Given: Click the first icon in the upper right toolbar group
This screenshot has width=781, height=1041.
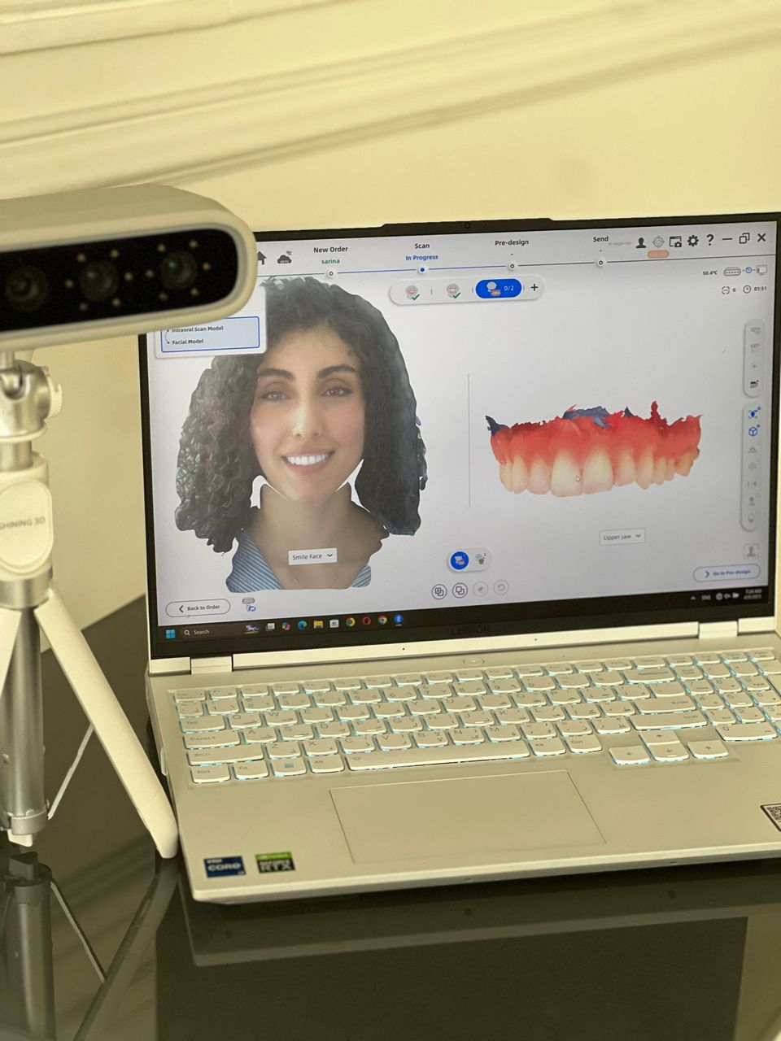Looking at the screenshot, I should [755, 331].
